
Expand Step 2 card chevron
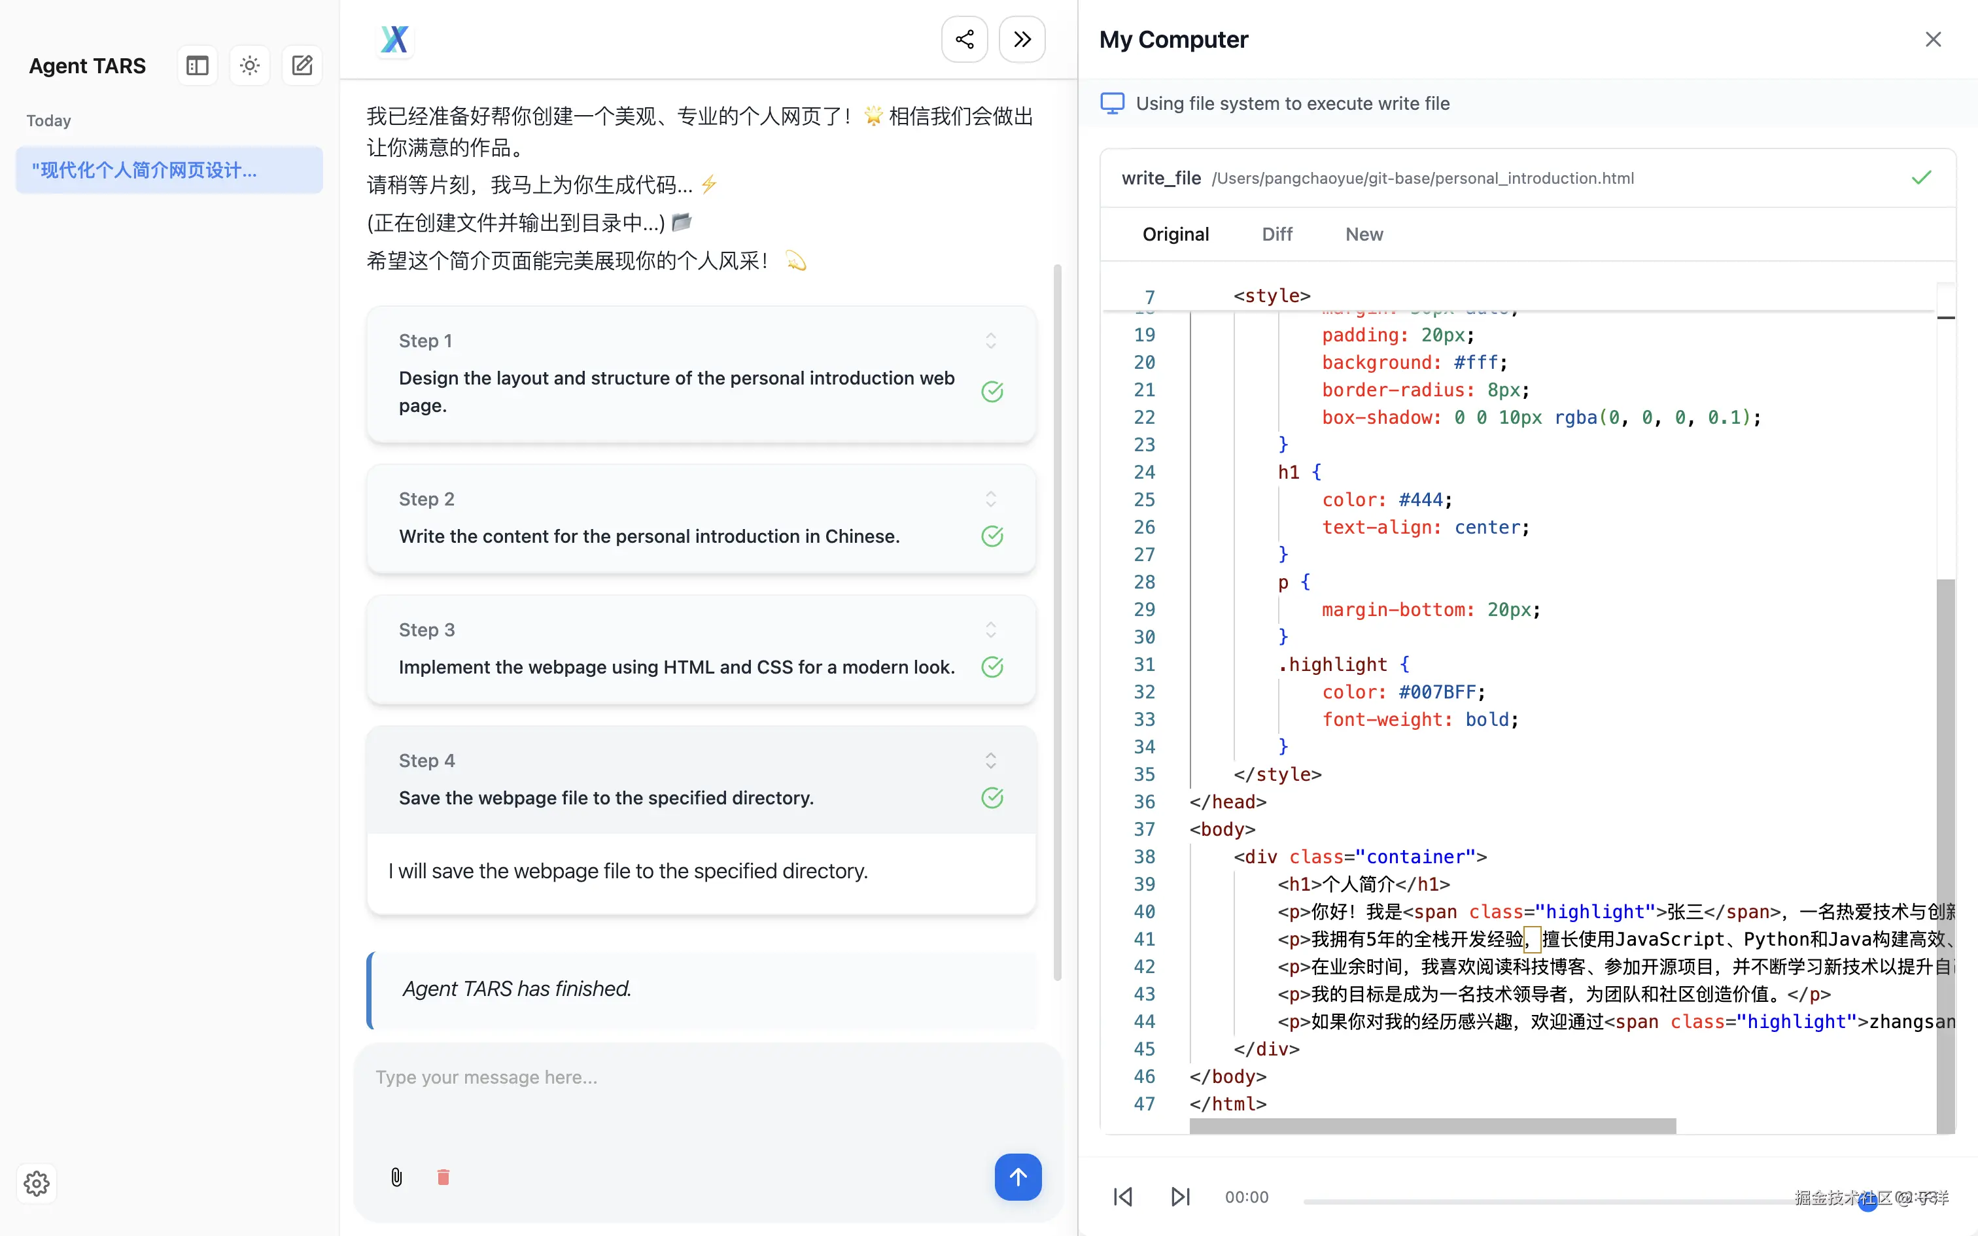[x=990, y=498]
